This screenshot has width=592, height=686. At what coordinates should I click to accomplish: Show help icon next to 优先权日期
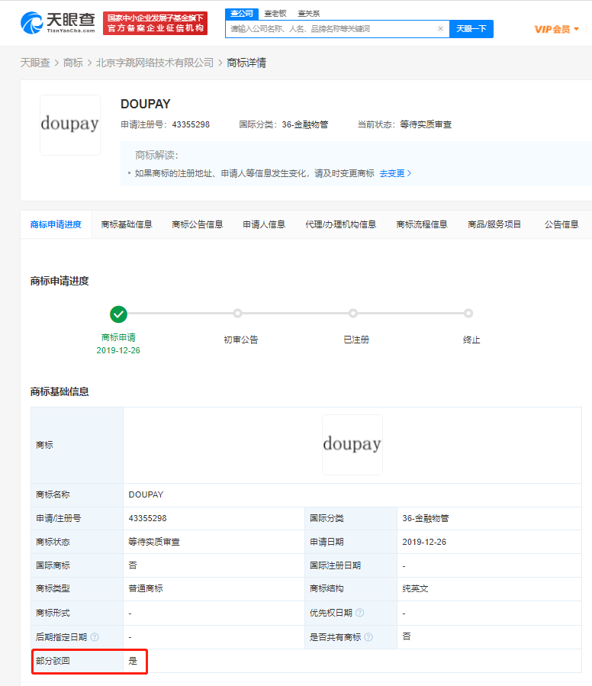click(x=359, y=613)
